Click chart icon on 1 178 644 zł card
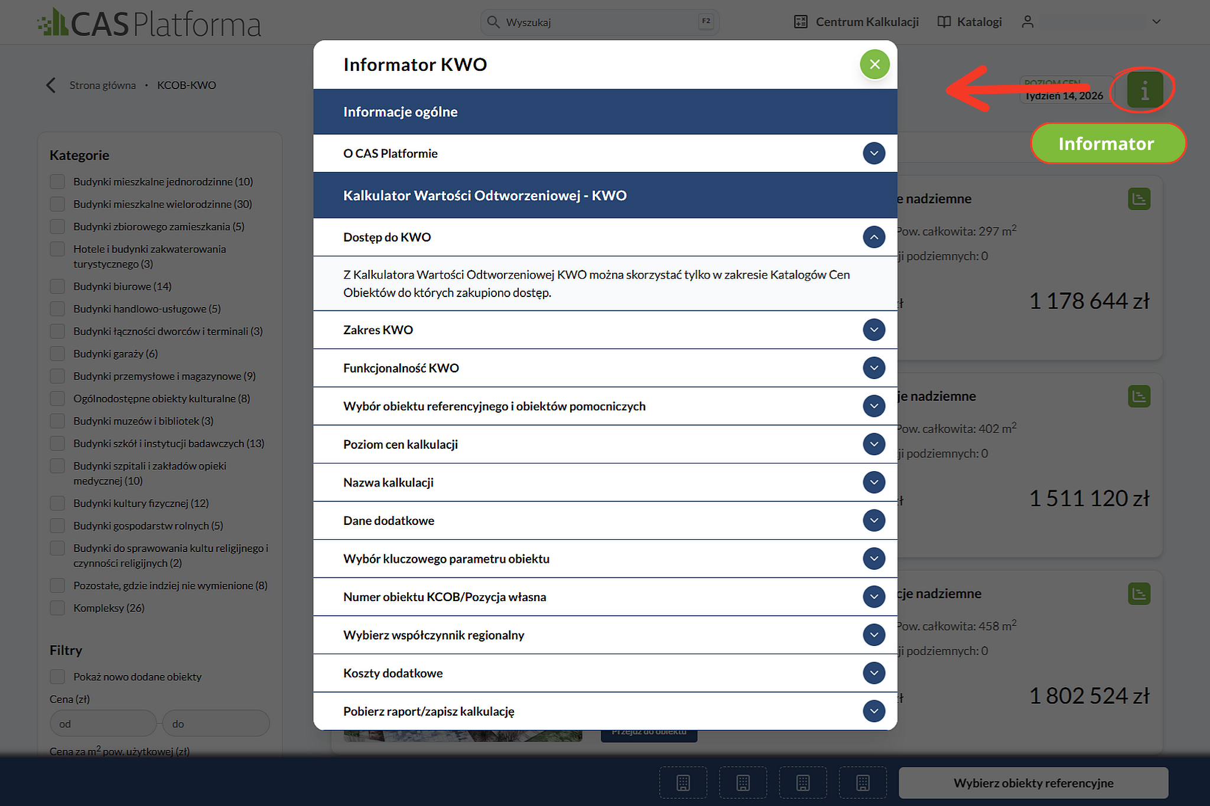Viewport: 1210px width, 806px height. tap(1139, 199)
